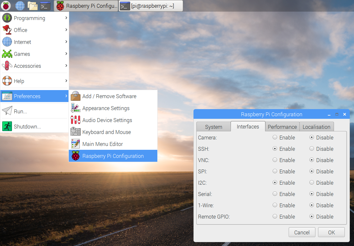Select the Interfaces tab
This screenshot has height=246, width=354.
pos(248,126)
